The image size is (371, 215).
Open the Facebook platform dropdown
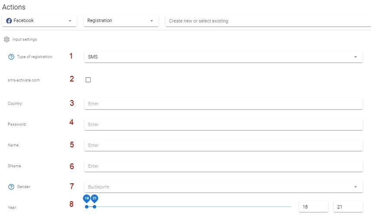[39, 21]
